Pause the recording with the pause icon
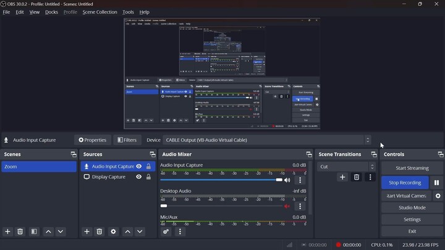This screenshot has height=250, width=445. tap(436, 183)
